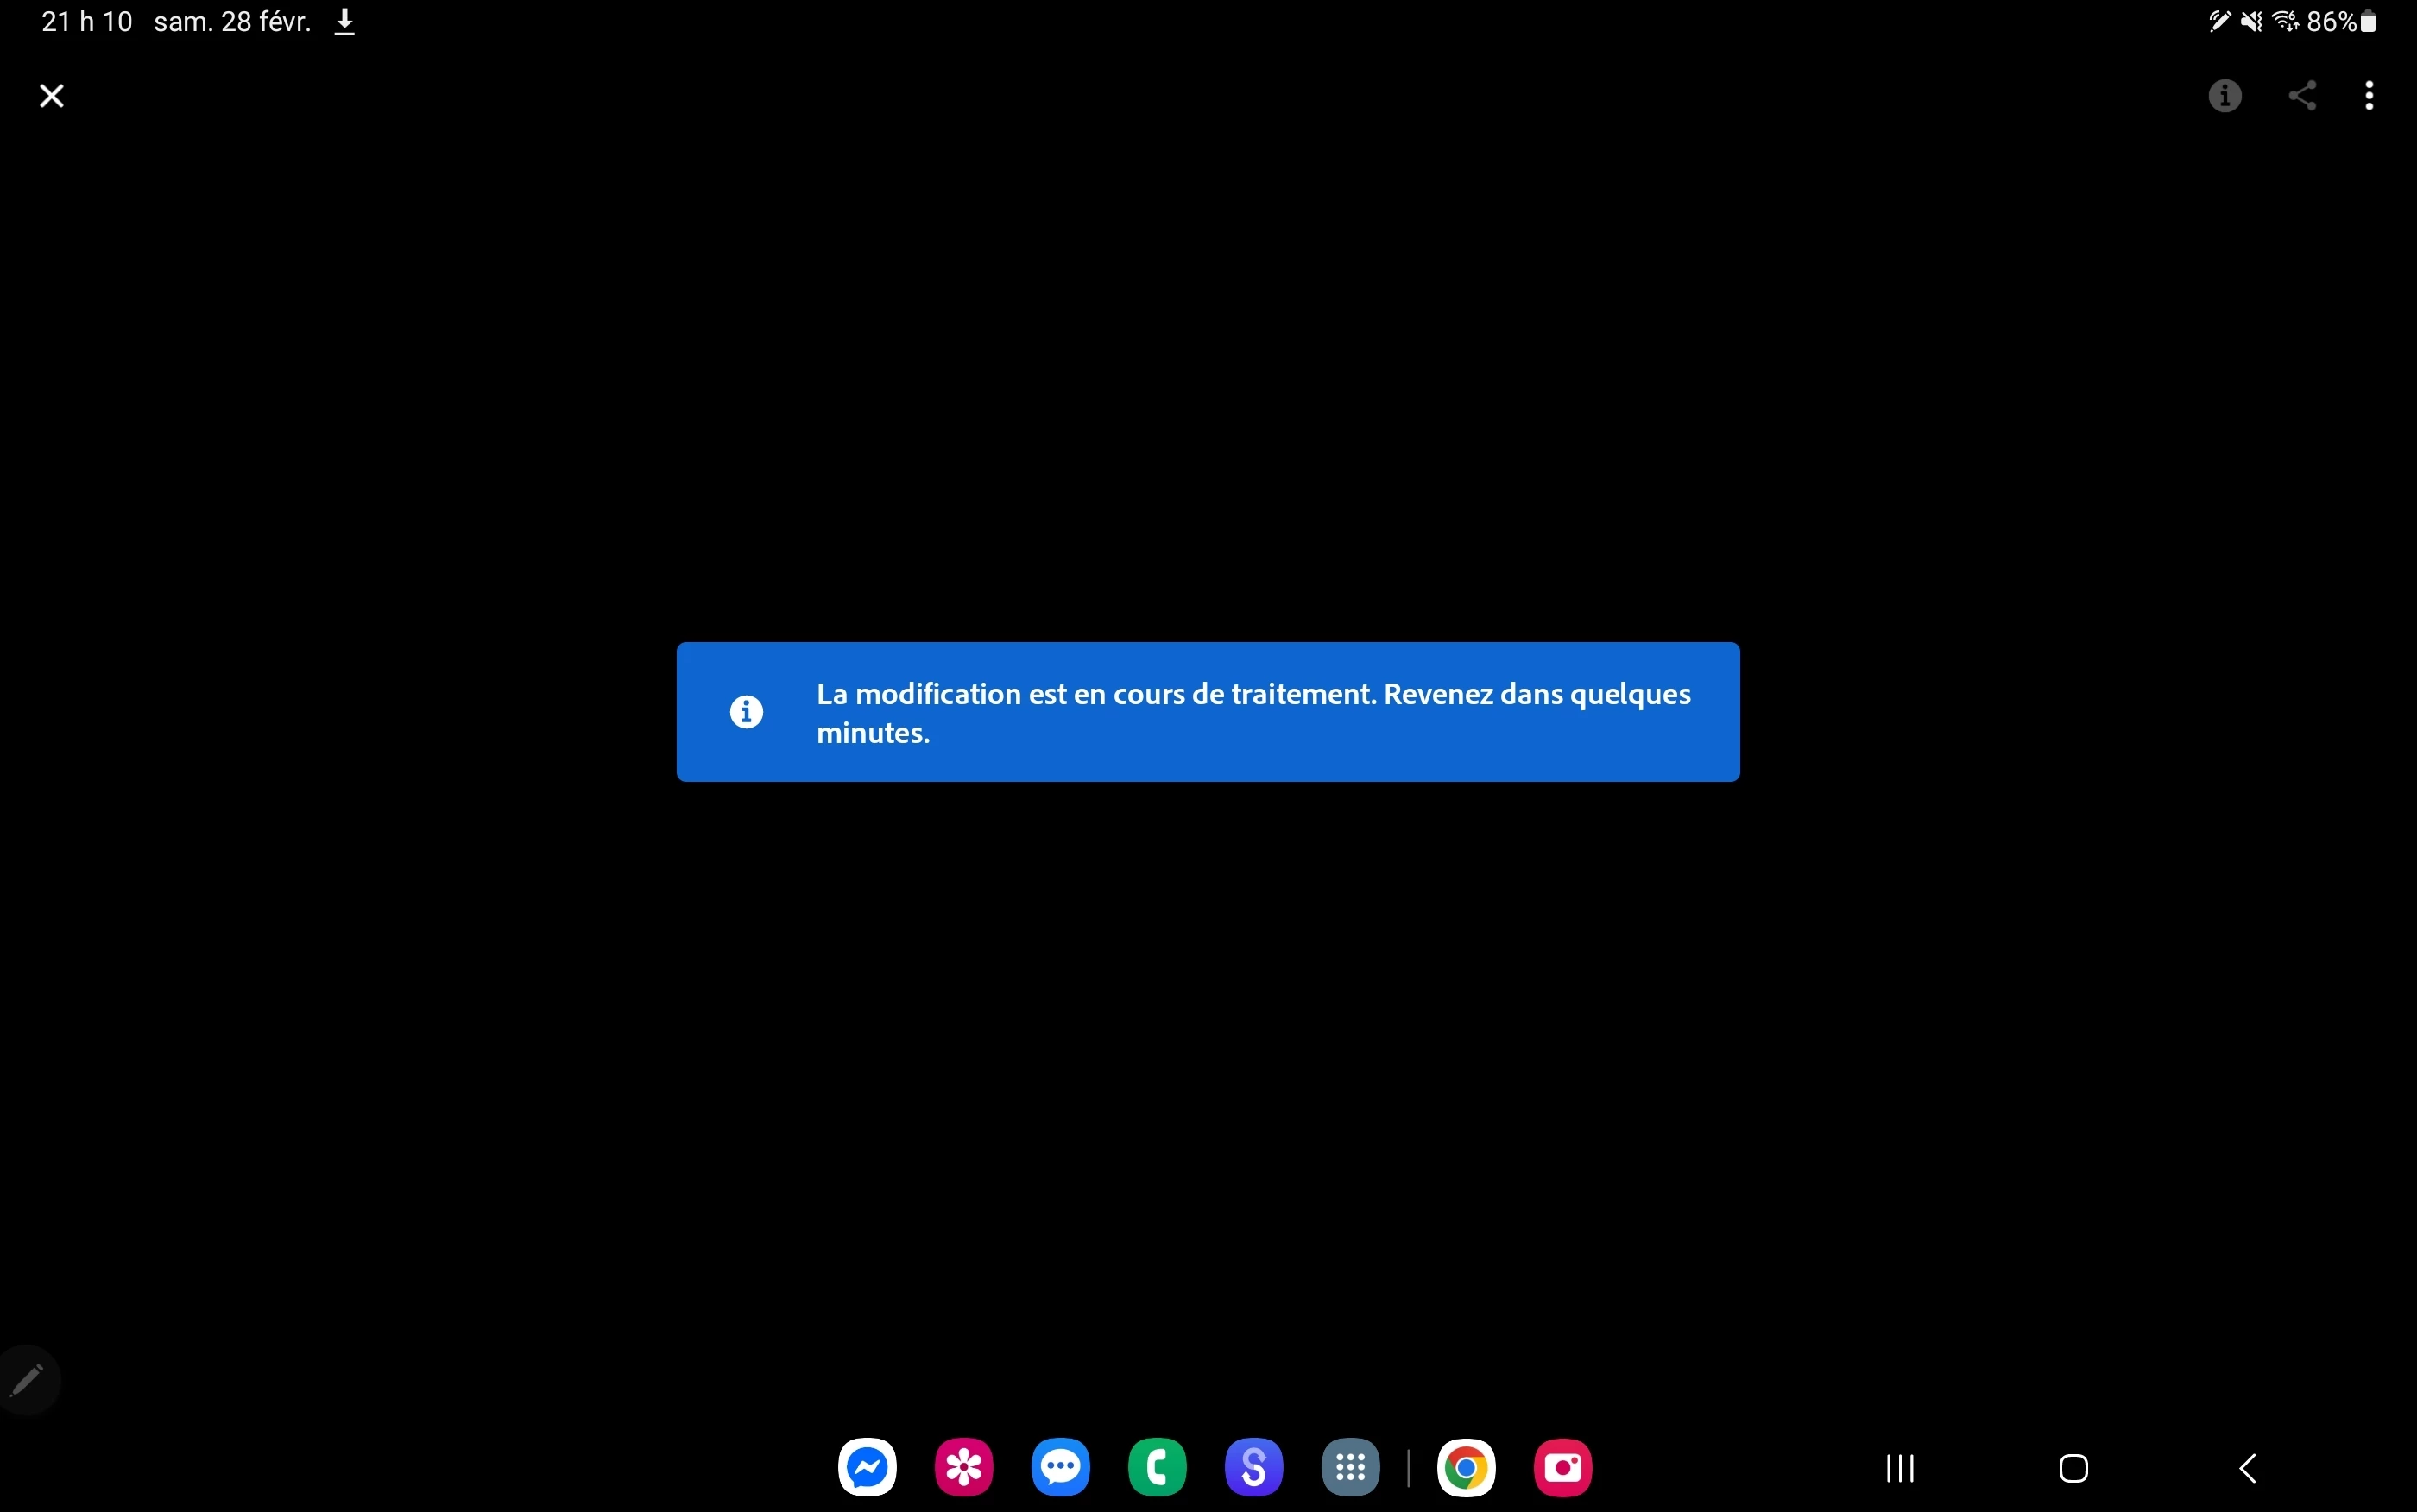This screenshot has width=2417, height=1512.
Task: Tap the blue processing message banner
Action: [1208, 712]
